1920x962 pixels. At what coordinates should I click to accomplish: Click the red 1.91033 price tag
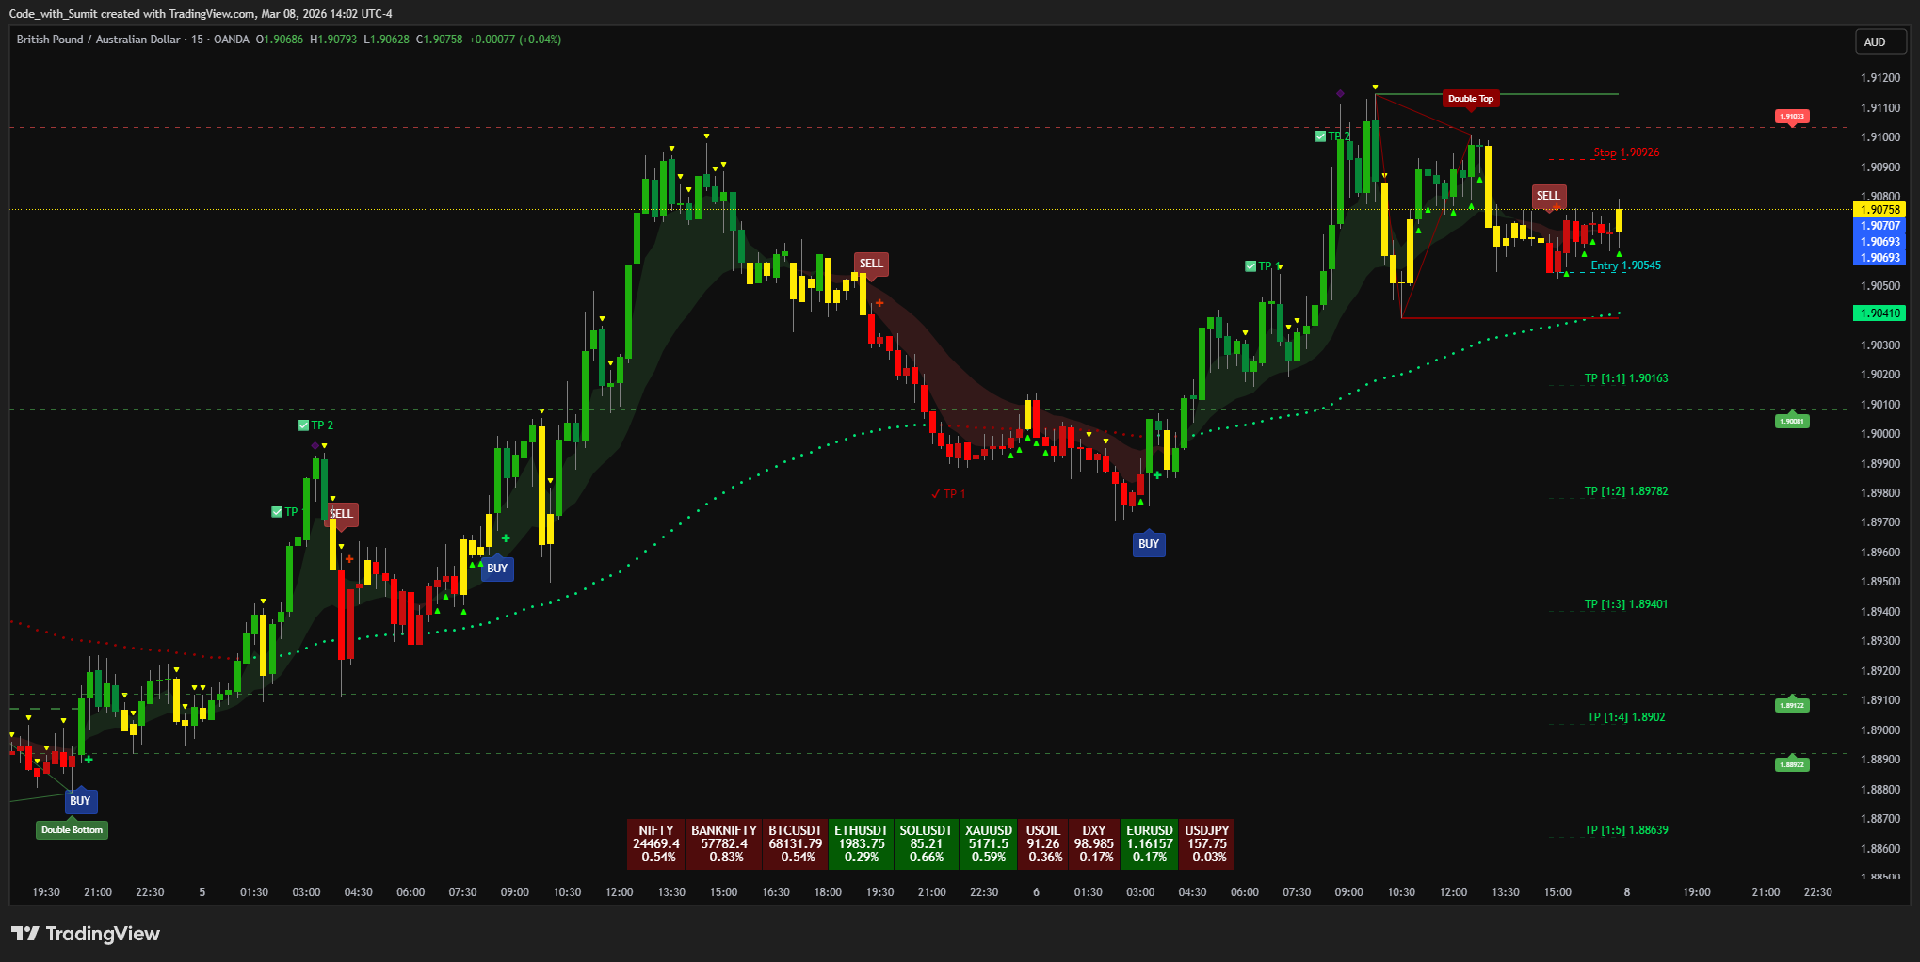1791,117
